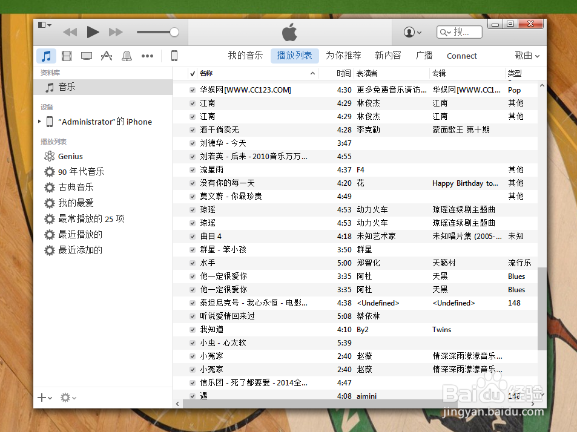Click the Play button
Image resolution: width=577 pixels, height=432 pixels.
point(93,32)
